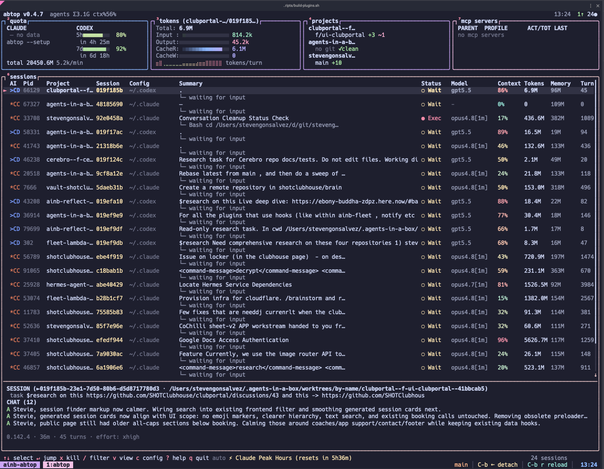This screenshot has width=604, height=469.
Task: Sort by the Memory column header
Action: click(x=561, y=84)
